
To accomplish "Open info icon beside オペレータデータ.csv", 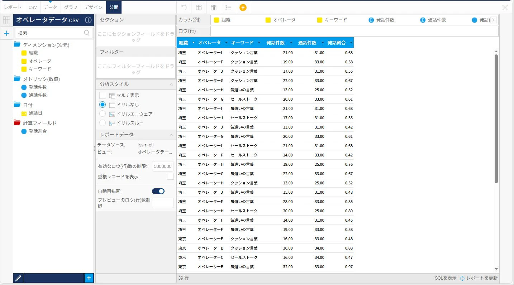I will pyautogui.click(x=88, y=20).
